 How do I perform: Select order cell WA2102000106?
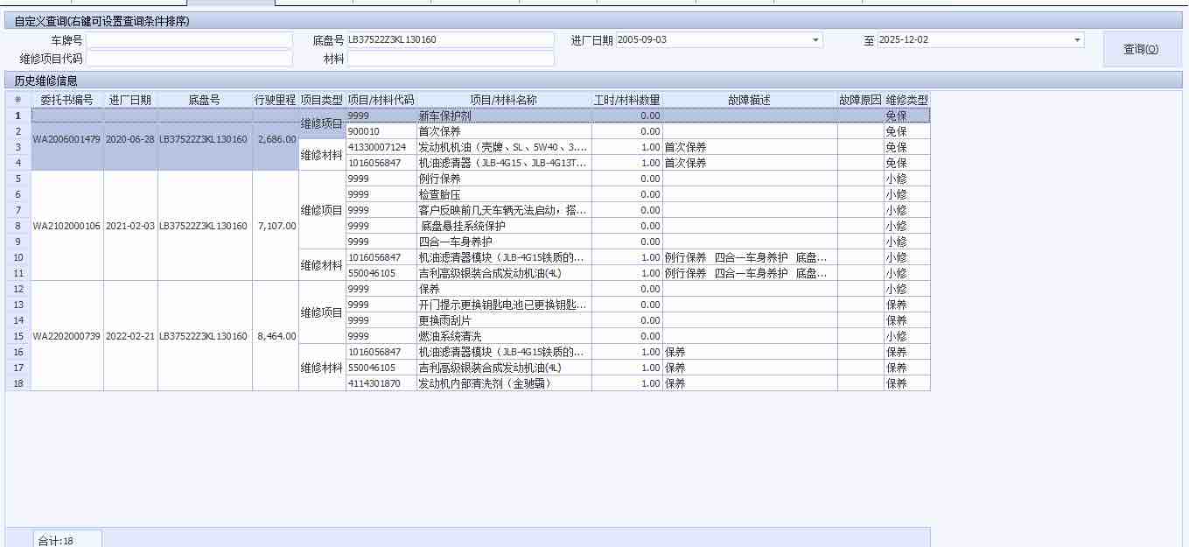pos(67,226)
